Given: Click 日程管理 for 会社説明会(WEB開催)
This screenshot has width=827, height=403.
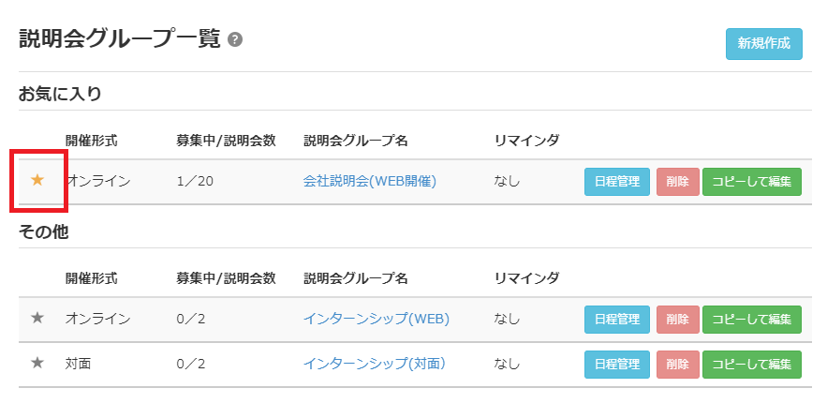Looking at the screenshot, I should [617, 182].
